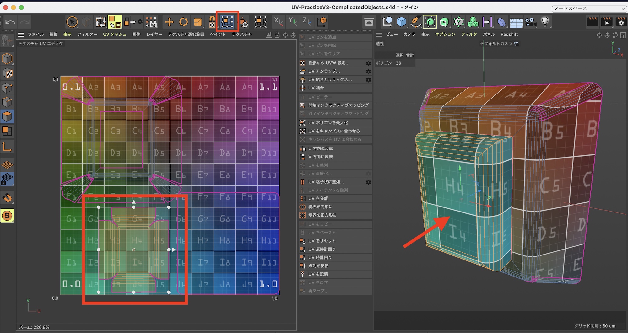
Task: Toggle snapping with the S icon
Action: [7, 216]
